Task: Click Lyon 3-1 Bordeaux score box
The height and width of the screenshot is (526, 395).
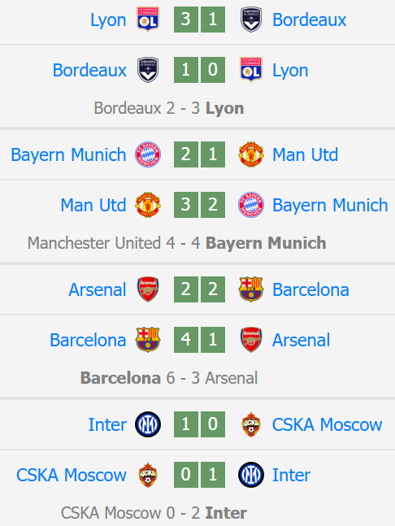Action: 199,20
